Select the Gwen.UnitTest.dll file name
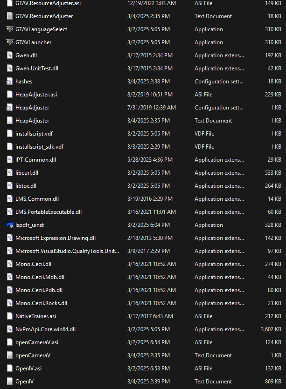 tap(37, 68)
